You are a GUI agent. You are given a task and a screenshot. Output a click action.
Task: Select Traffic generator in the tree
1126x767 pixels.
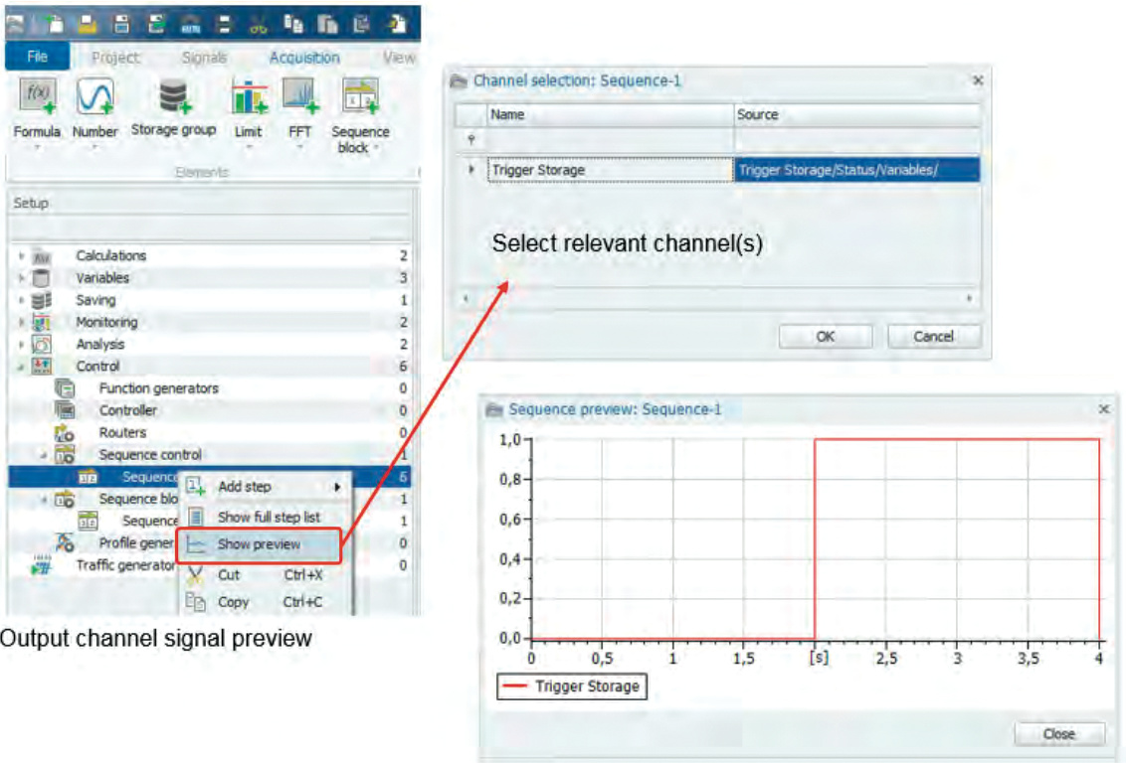click(x=125, y=565)
